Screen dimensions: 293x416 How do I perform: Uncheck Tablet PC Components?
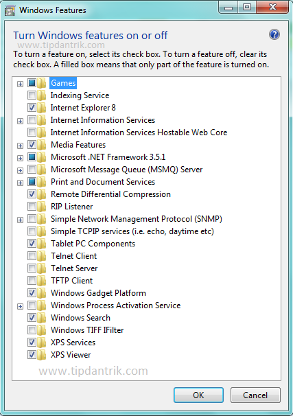pos(32,244)
